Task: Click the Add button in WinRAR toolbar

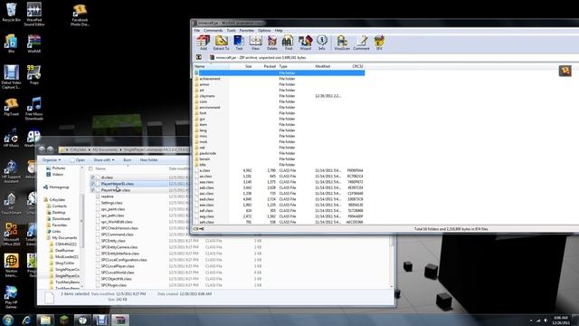Action: [203, 43]
